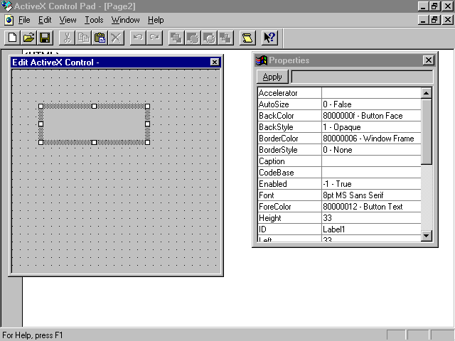Open the Window menu

[125, 20]
